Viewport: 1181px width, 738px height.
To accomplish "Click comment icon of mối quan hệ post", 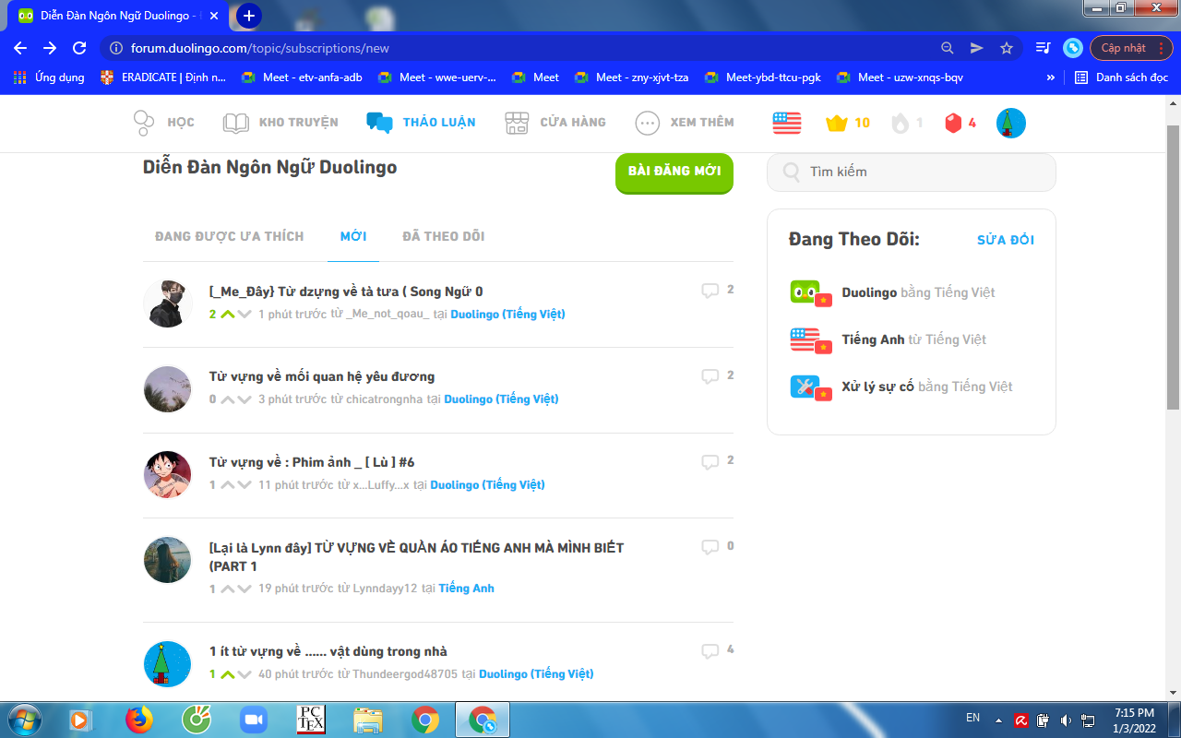I will click(x=710, y=376).
